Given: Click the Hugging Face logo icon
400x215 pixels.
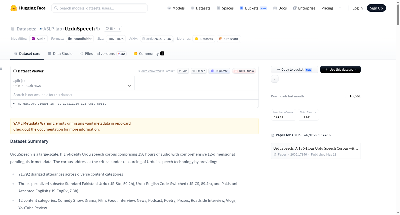Looking at the screenshot, I should coord(14,8).
